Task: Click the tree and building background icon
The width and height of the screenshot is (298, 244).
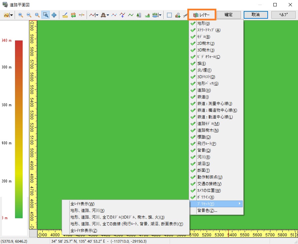Action: coord(139,15)
